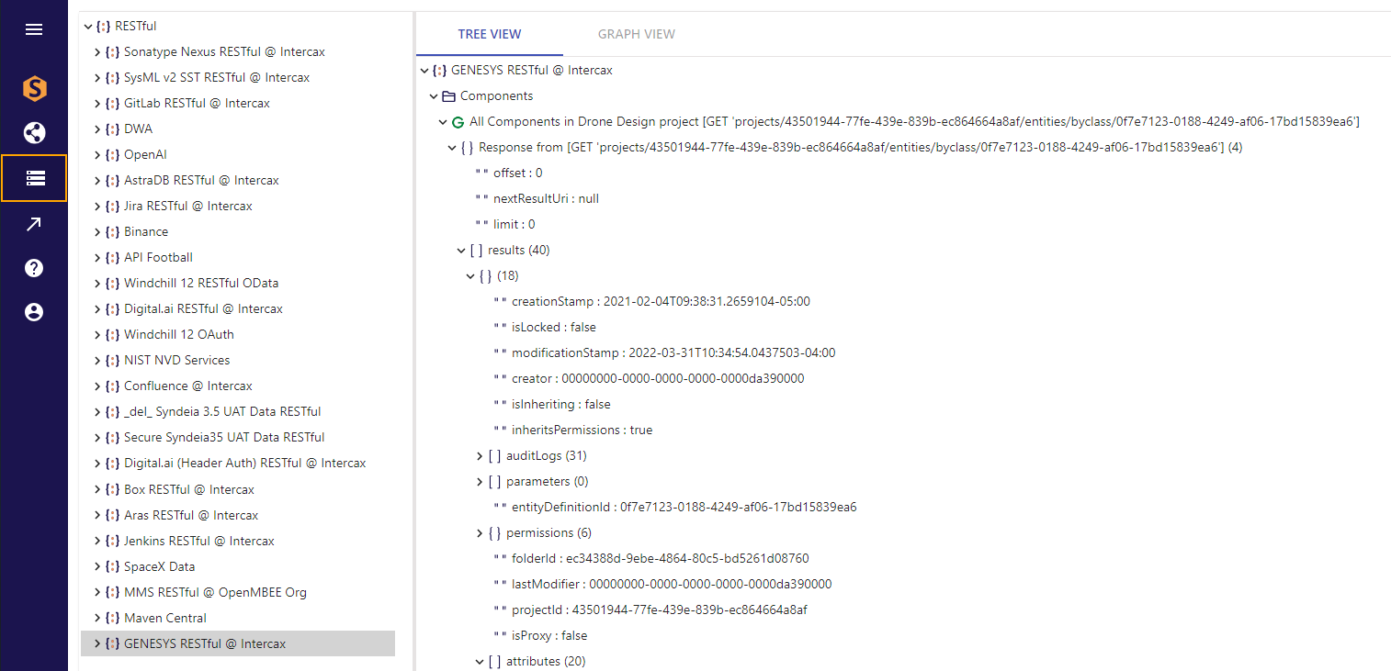The image size is (1391, 671).
Task: Switch to the Tree View tab
Action: [490, 34]
